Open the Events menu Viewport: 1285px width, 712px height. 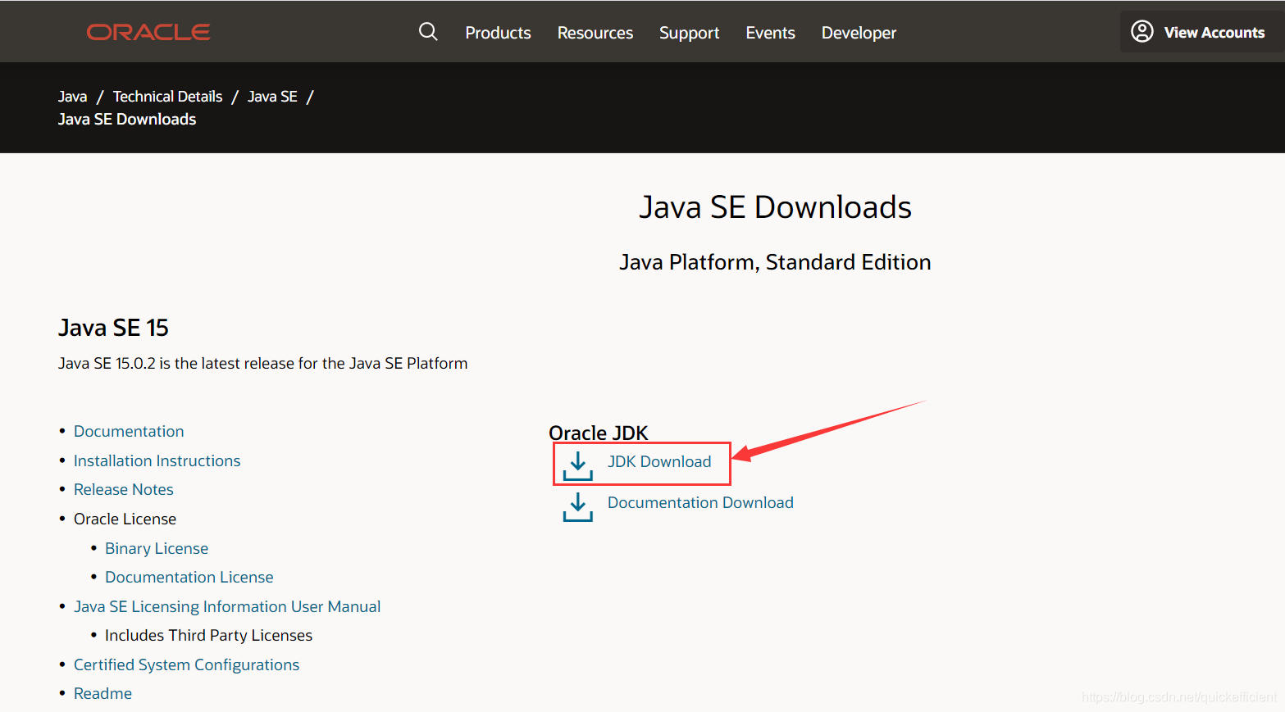click(x=770, y=33)
